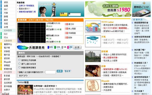The image size is (152, 95).
Task: Click the black stock index chart
Action: coord(31,33)
